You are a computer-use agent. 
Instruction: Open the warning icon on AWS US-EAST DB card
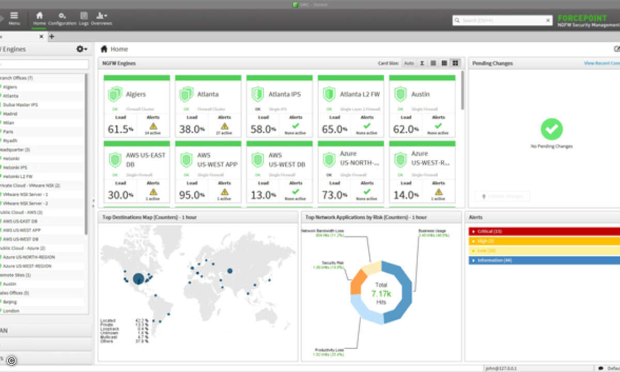pyautogui.click(x=153, y=192)
